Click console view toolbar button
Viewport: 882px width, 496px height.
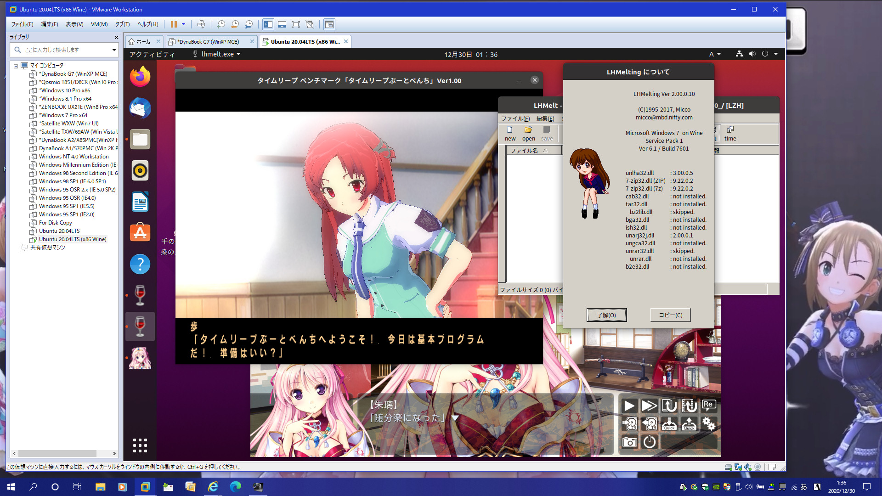click(x=329, y=24)
